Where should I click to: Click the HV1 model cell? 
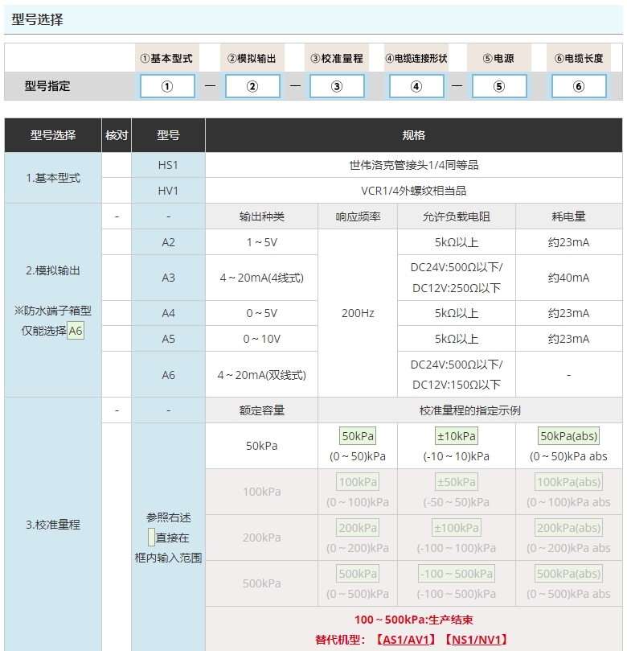(168, 191)
